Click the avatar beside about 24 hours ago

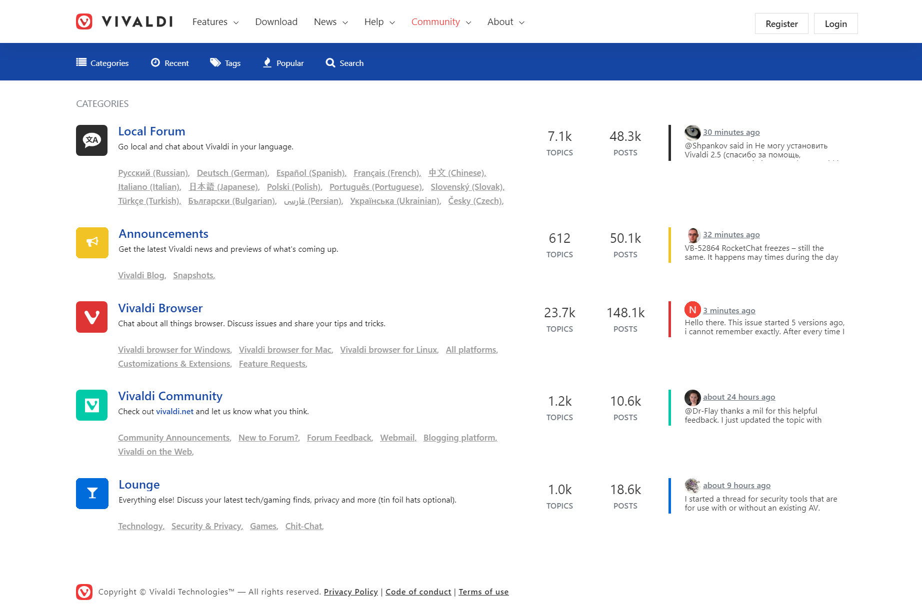[692, 398]
